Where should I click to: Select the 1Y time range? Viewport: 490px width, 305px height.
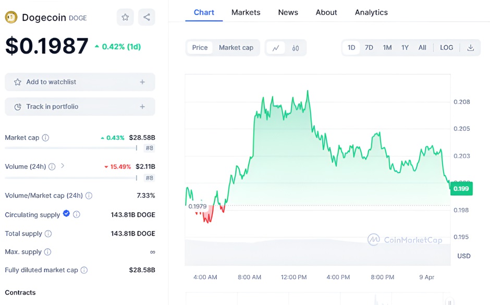tap(405, 47)
